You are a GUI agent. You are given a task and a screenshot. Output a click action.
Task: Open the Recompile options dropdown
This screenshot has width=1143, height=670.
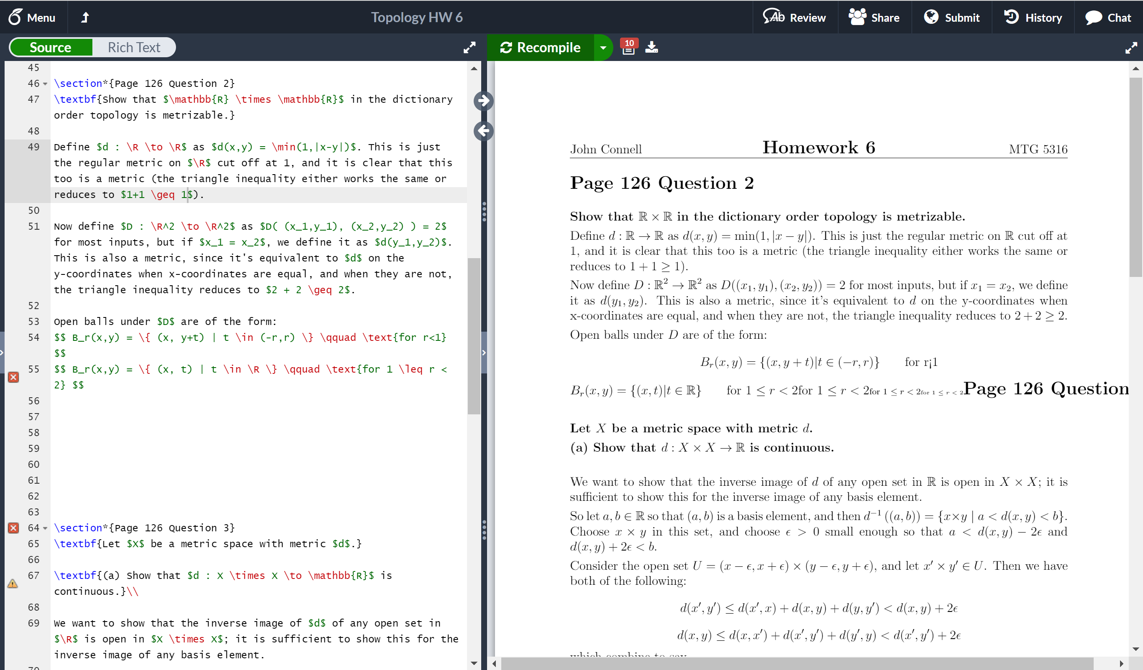tap(603, 47)
